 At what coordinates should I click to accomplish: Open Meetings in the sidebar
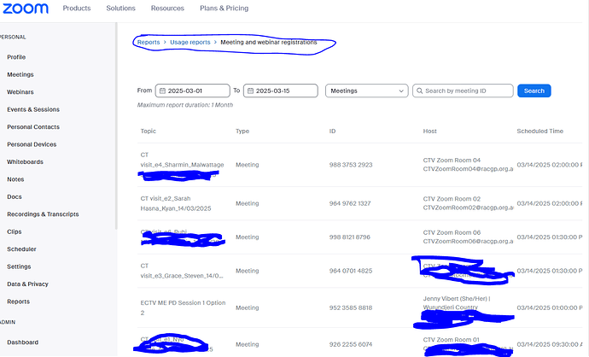[x=20, y=74]
